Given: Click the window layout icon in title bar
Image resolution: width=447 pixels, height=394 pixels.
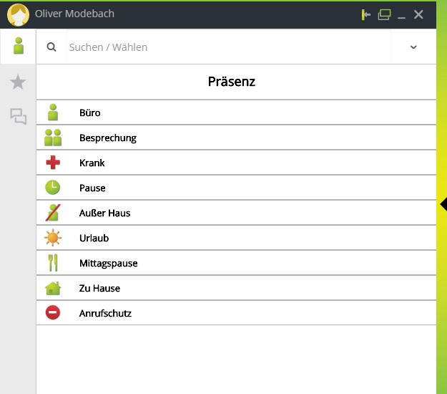Looking at the screenshot, I should [384, 14].
